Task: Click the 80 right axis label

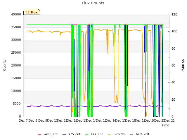Action: tap(173, 49)
